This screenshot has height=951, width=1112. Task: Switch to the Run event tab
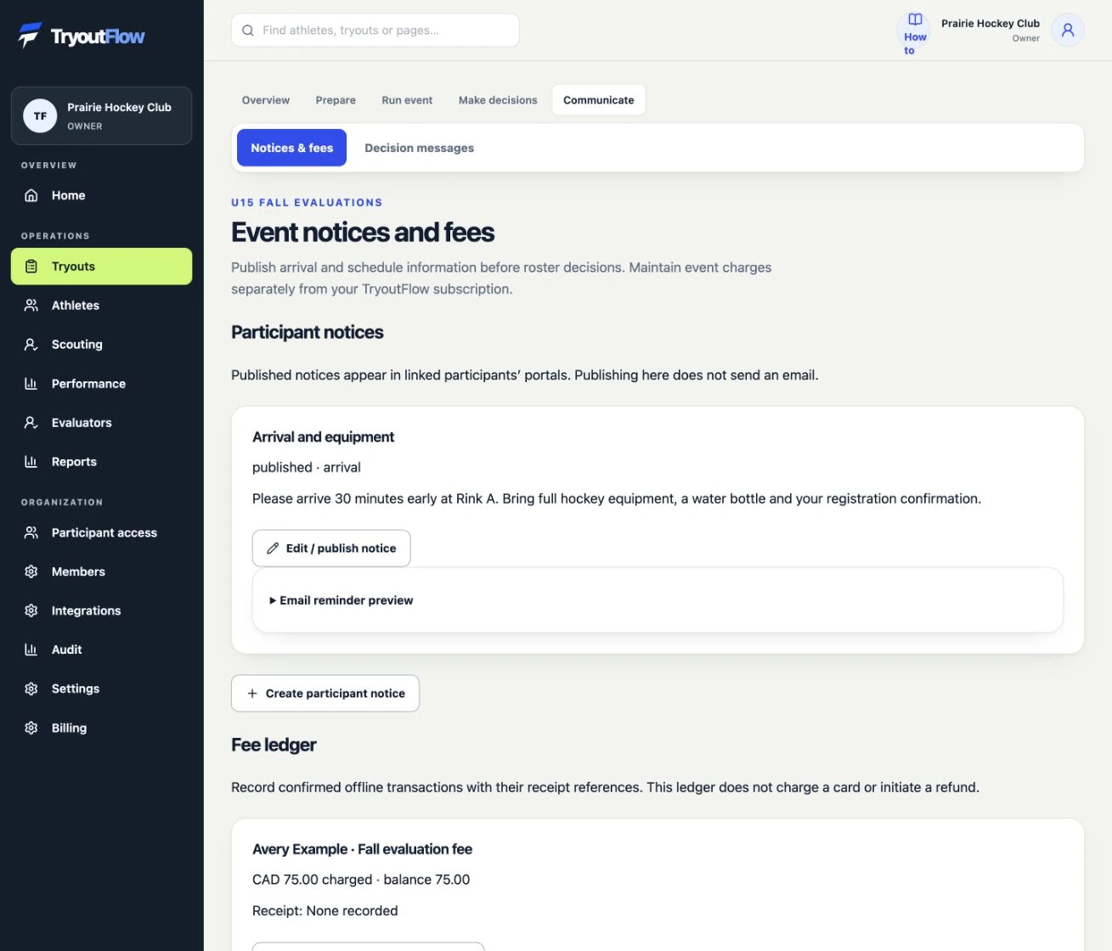(407, 100)
